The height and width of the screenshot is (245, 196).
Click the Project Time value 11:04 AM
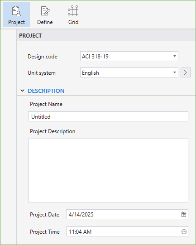[80, 232]
